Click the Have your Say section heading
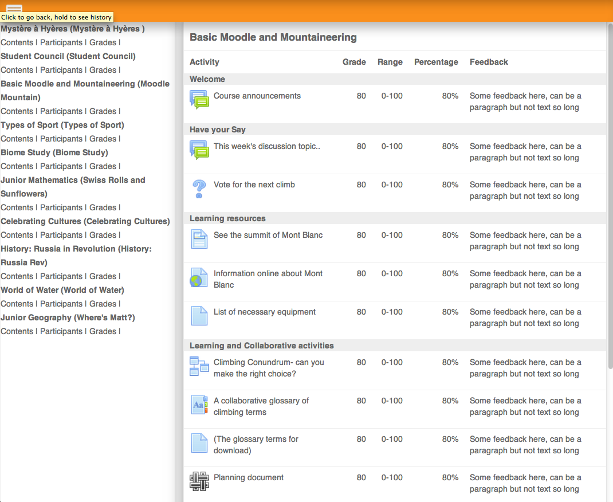The height and width of the screenshot is (502, 613). (x=217, y=130)
